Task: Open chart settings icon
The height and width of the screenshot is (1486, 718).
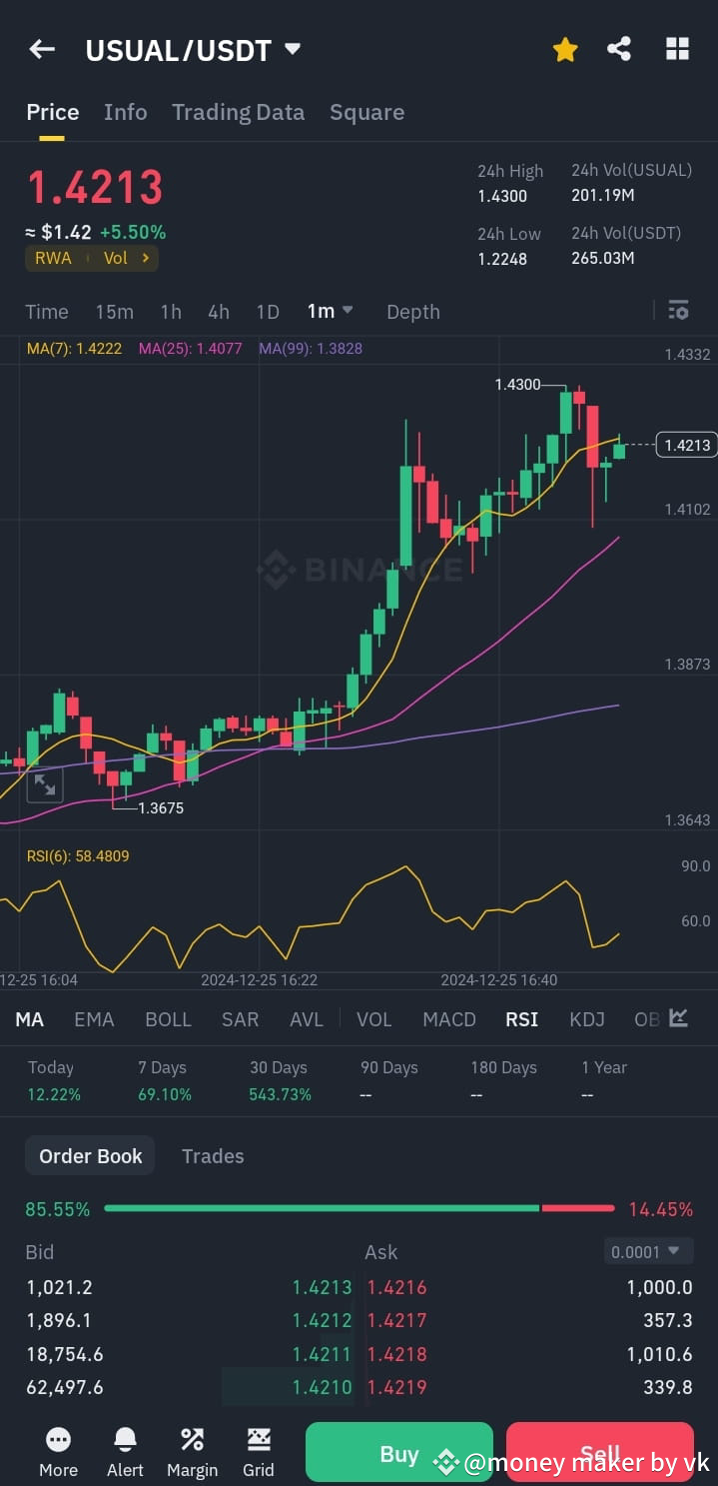Action: pos(678,310)
